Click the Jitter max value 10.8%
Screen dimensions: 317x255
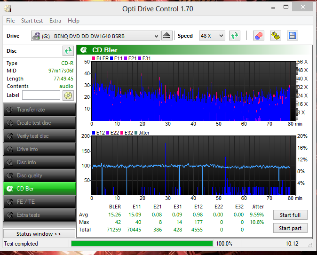[257, 222]
